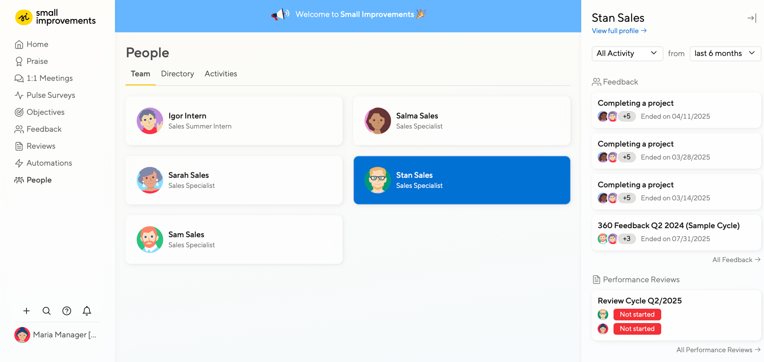The image size is (764, 362).
Task: Click the plus icon in the sidebar footer
Action: coord(26,311)
